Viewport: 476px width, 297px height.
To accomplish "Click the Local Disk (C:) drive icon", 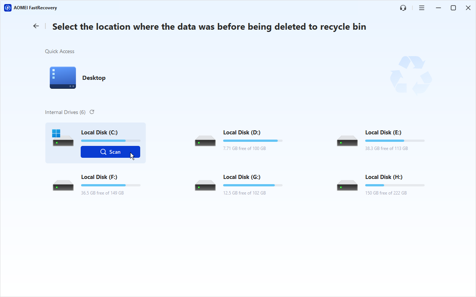I will pyautogui.click(x=63, y=137).
